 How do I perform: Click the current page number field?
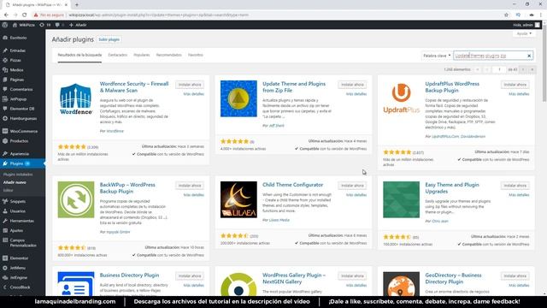pos(499,69)
